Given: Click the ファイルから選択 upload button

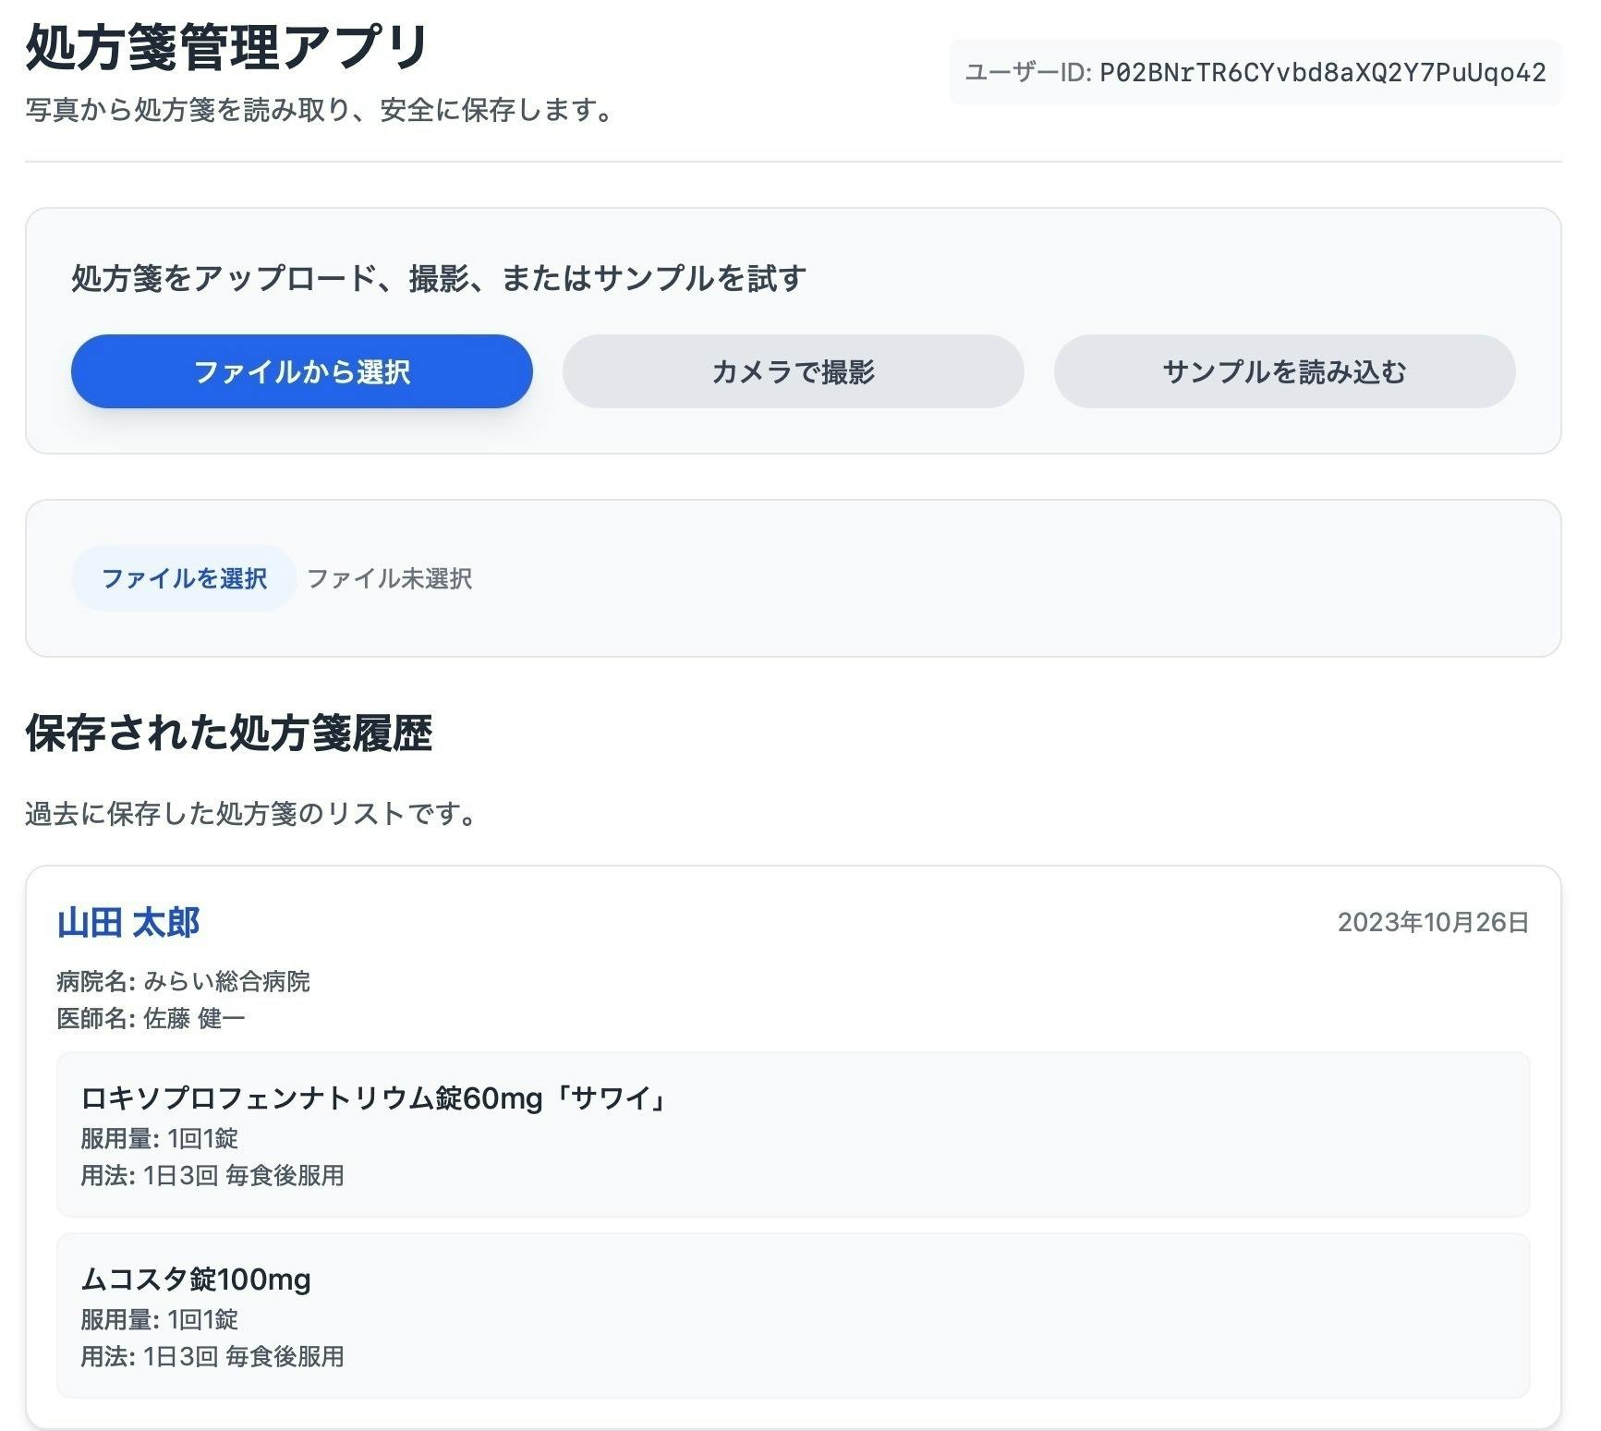Looking at the screenshot, I should point(301,370).
